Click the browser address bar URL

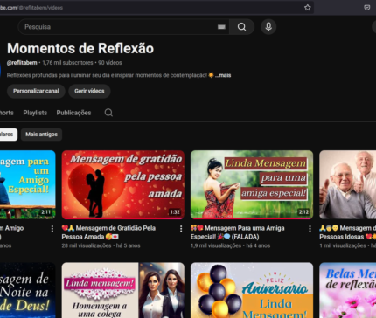pos(31,8)
